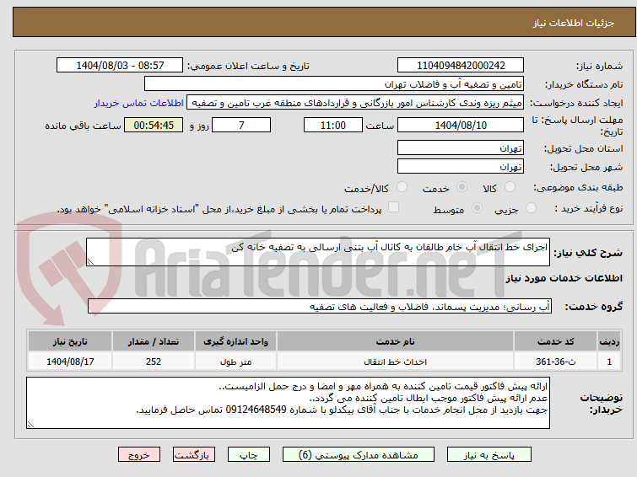Click the چاپ print button
Image resolution: width=637 pixels, height=477 pixels.
249,455
